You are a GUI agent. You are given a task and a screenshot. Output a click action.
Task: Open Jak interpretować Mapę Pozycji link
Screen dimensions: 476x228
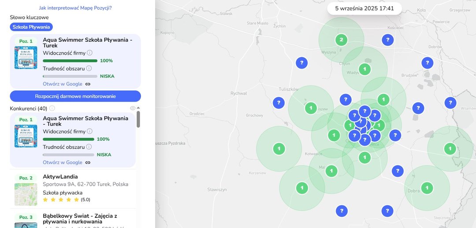click(x=75, y=8)
